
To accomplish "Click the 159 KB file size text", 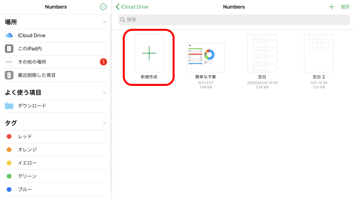I will (206, 87).
